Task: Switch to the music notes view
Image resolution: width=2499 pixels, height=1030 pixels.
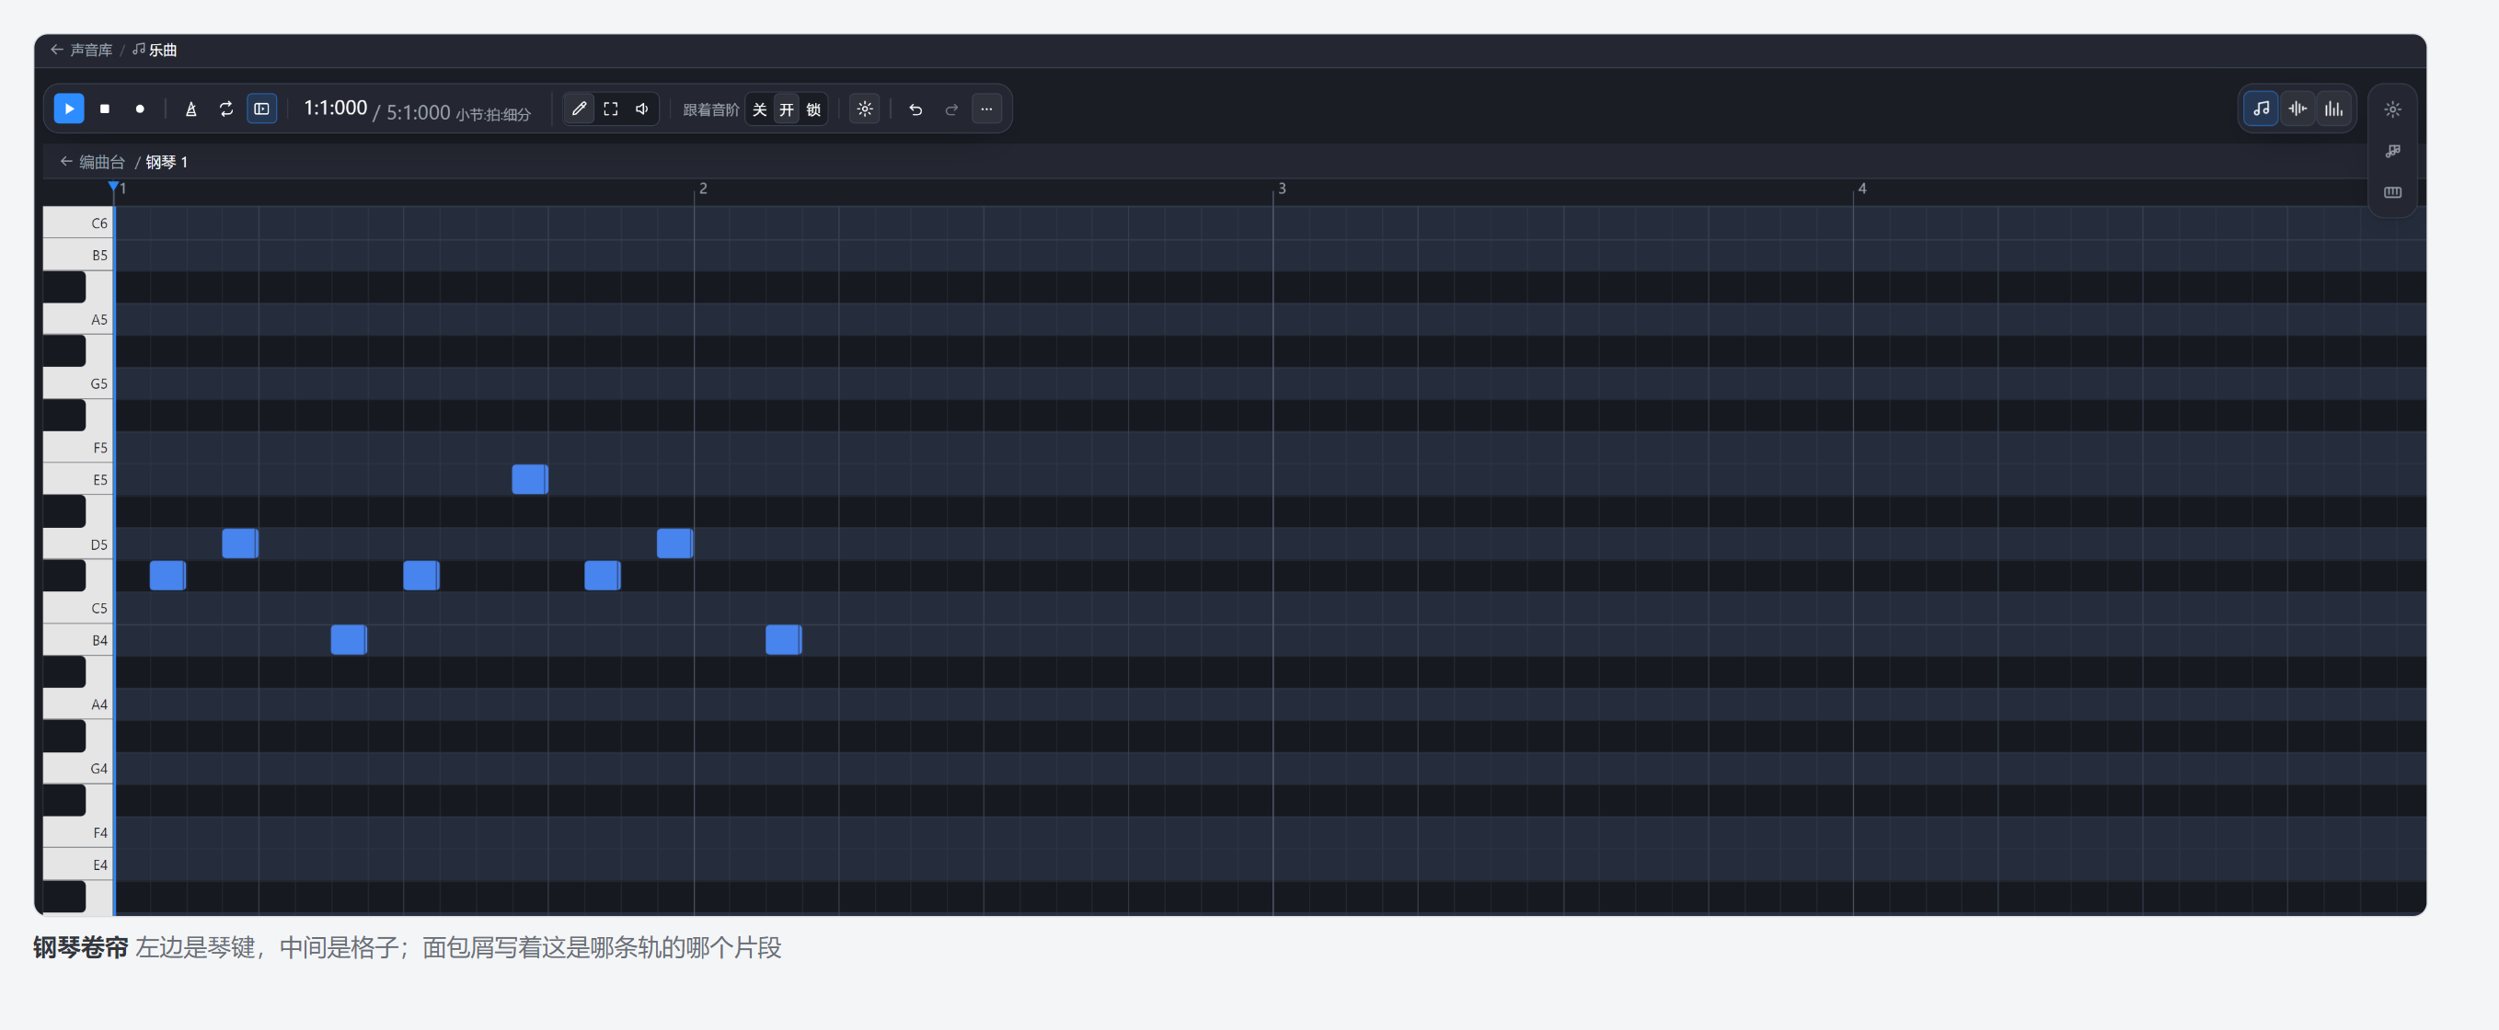Action: coord(2261,109)
